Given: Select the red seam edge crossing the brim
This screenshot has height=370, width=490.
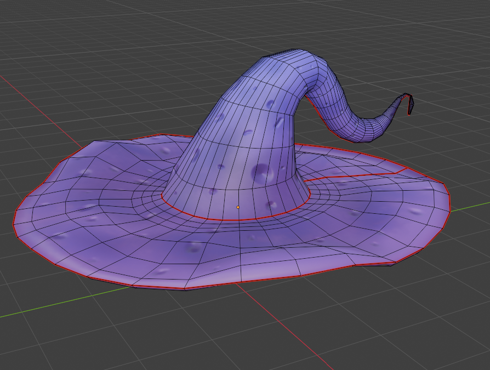Looking at the screenshot, I should point(356,175).
